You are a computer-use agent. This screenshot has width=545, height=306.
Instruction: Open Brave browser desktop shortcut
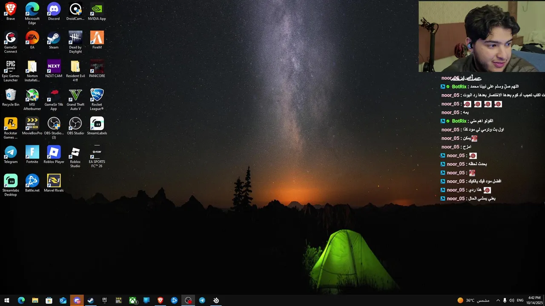(11, 11)
